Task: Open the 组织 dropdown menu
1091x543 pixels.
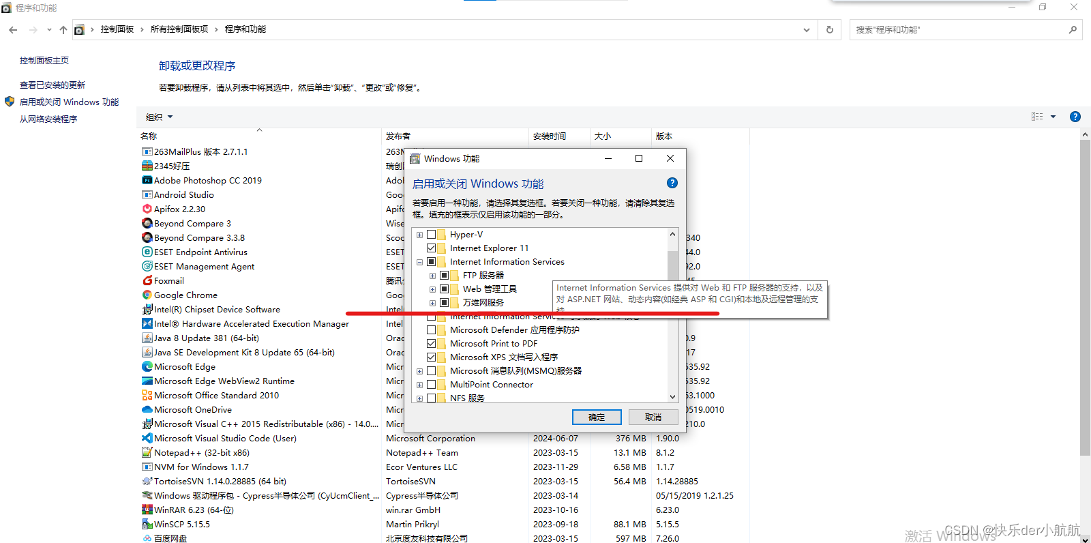Action: coord(159,117)
